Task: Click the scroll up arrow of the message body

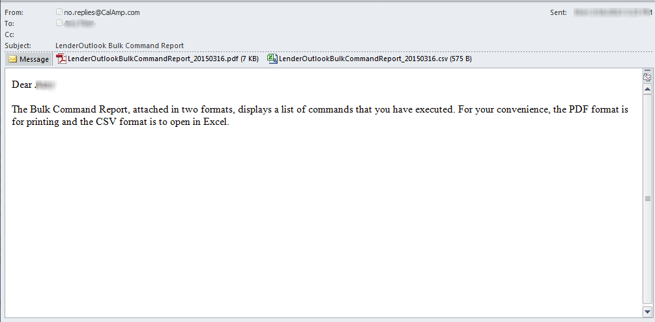Action: point(647,88)
